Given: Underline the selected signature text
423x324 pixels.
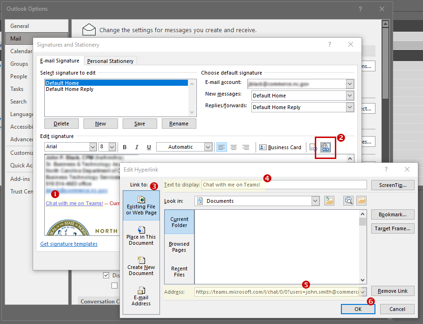Looking at the screenshot, I should pos(149,147).
